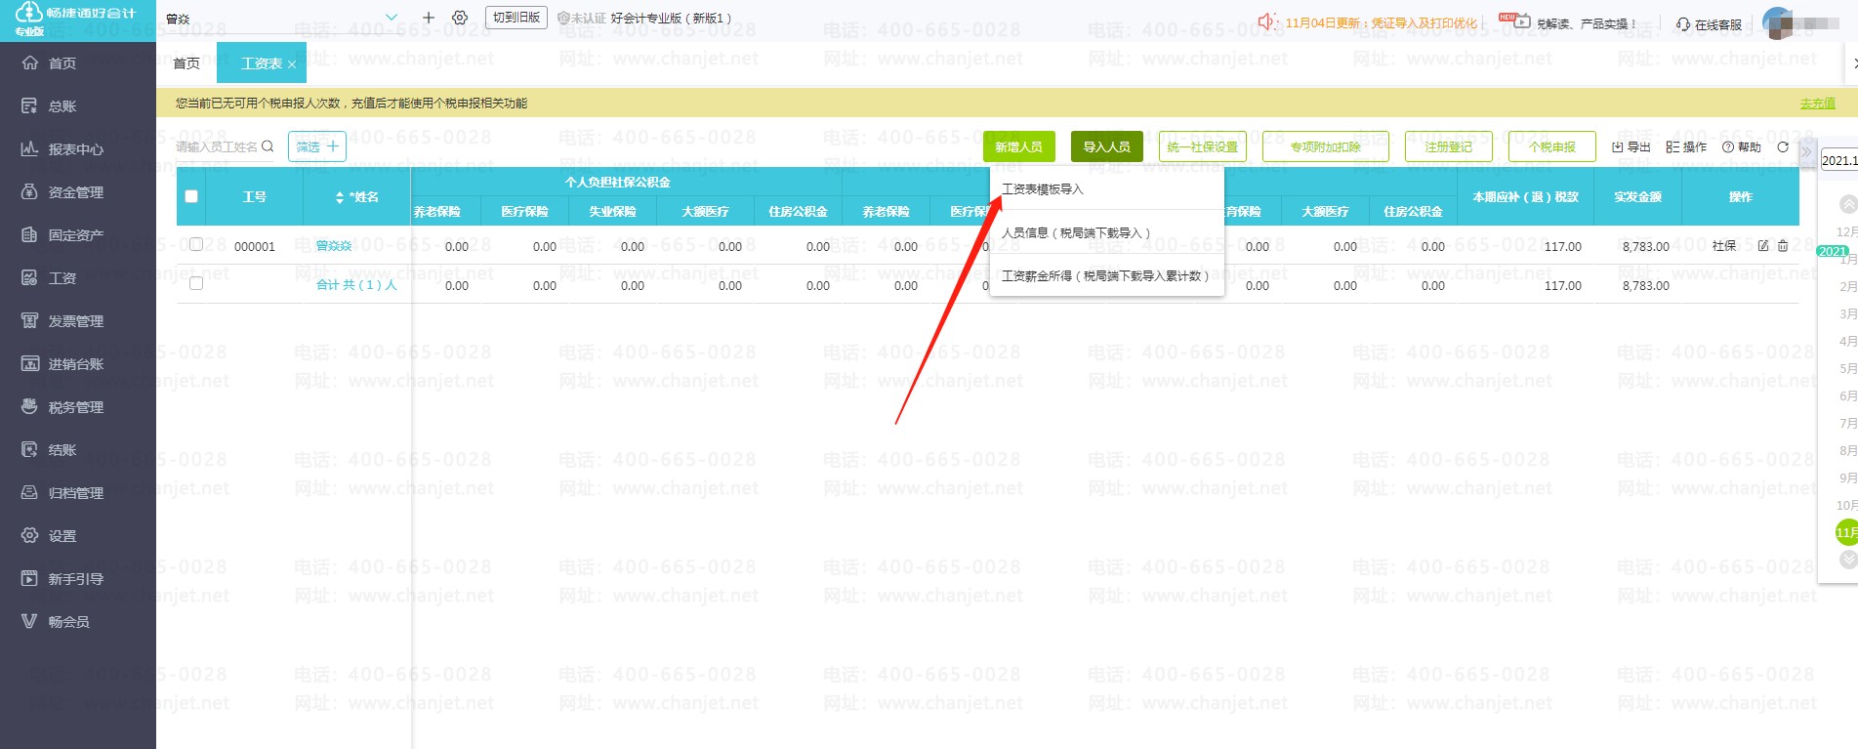Click the refresh icon in the toolbar
Viewport: 1858px width, 749px height.
[x=1783, y=147]
